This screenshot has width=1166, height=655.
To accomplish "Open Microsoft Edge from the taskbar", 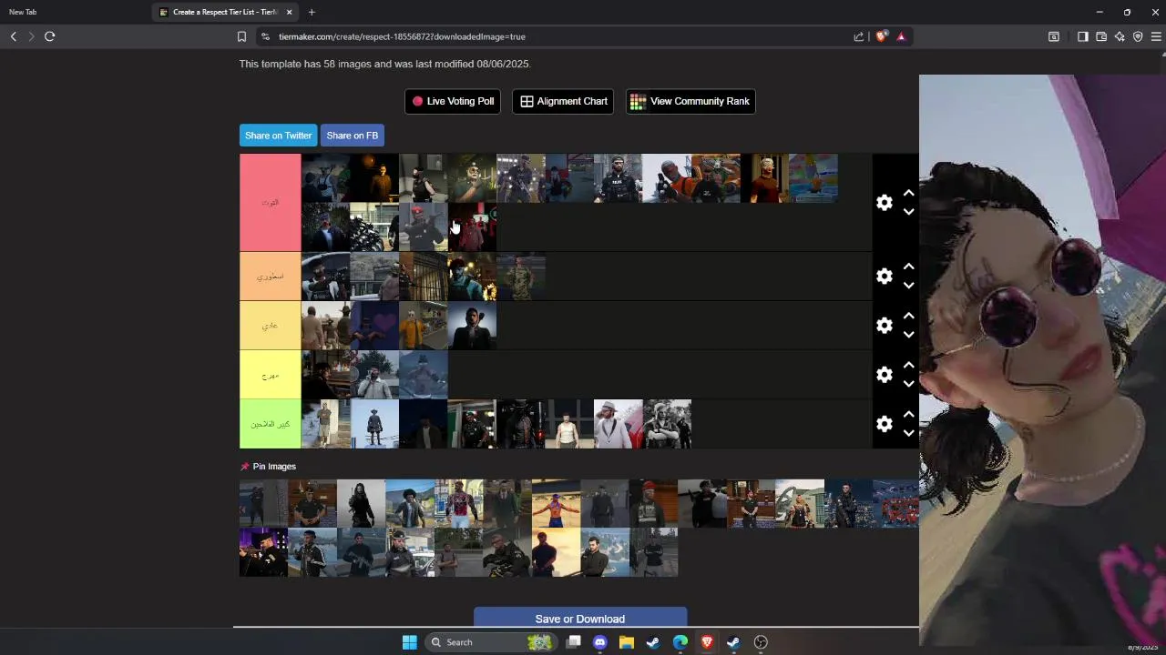I will coord(680,642).
